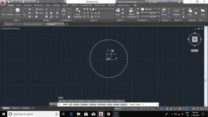This screenshot has height=117, width=208.
Task: Pick the Arc tool
Action: pyautogui.click(x=25, y=12)
